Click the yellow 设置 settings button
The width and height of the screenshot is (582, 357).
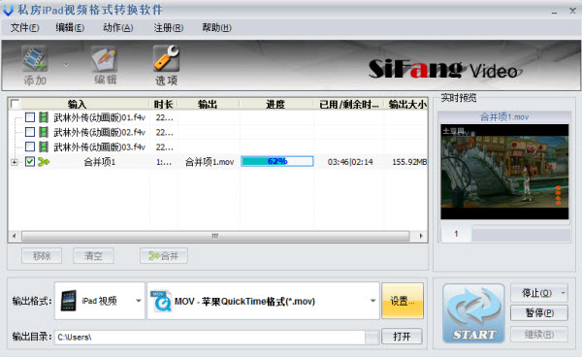(x=403, y=301)
